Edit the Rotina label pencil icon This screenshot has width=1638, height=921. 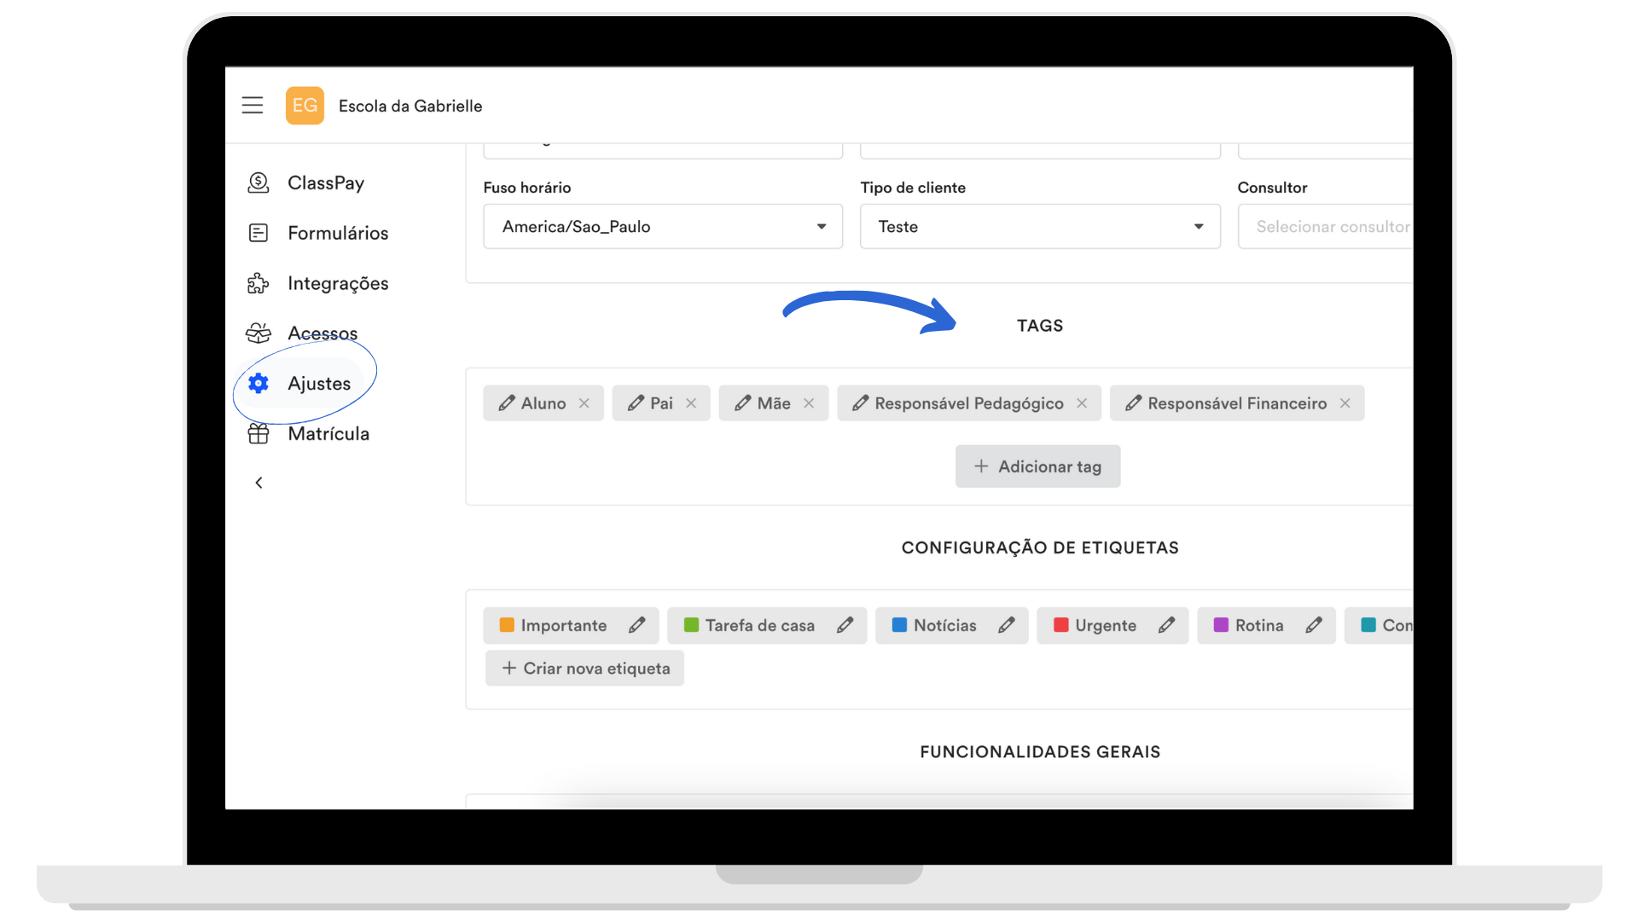pos(1314,625)
